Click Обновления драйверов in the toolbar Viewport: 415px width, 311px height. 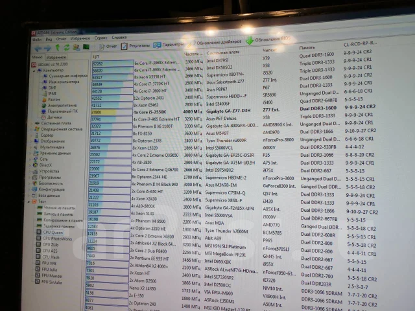click(x=215, y=43)
